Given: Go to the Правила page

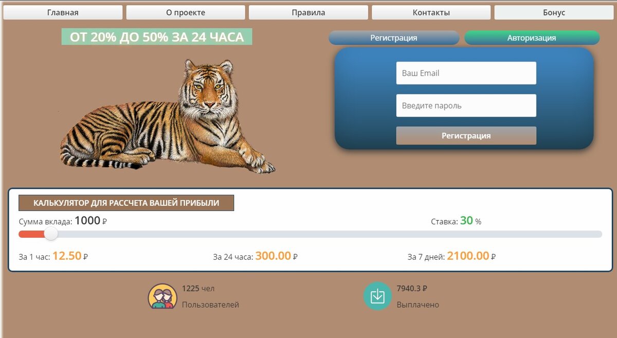Looking at the screenshot, I should 308,12.
